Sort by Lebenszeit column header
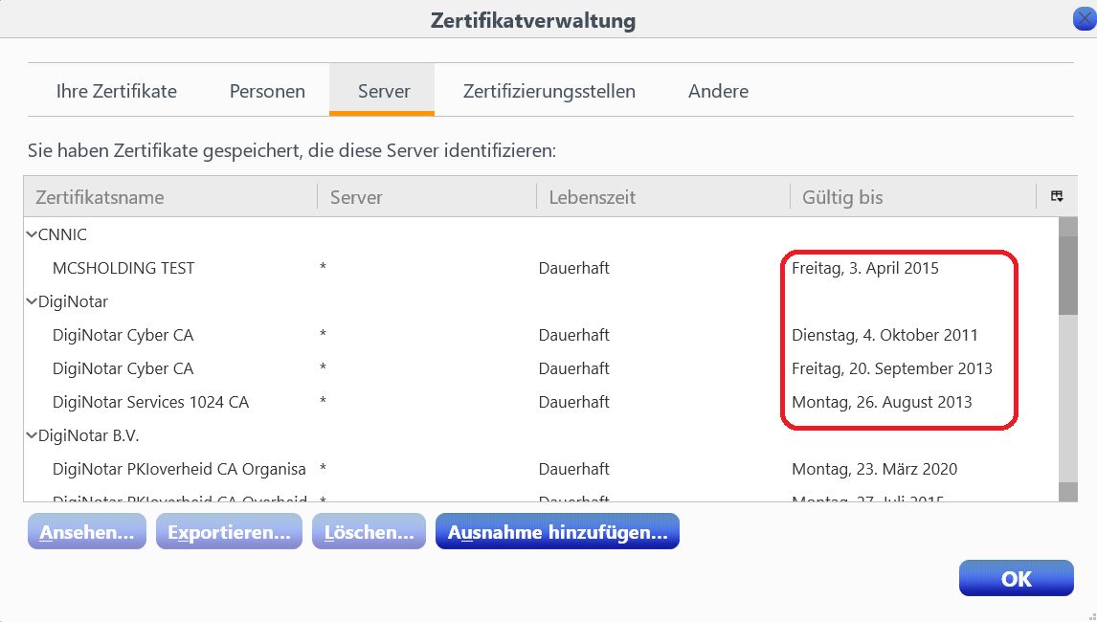The image size is (1097, 622). coord(662,196)
